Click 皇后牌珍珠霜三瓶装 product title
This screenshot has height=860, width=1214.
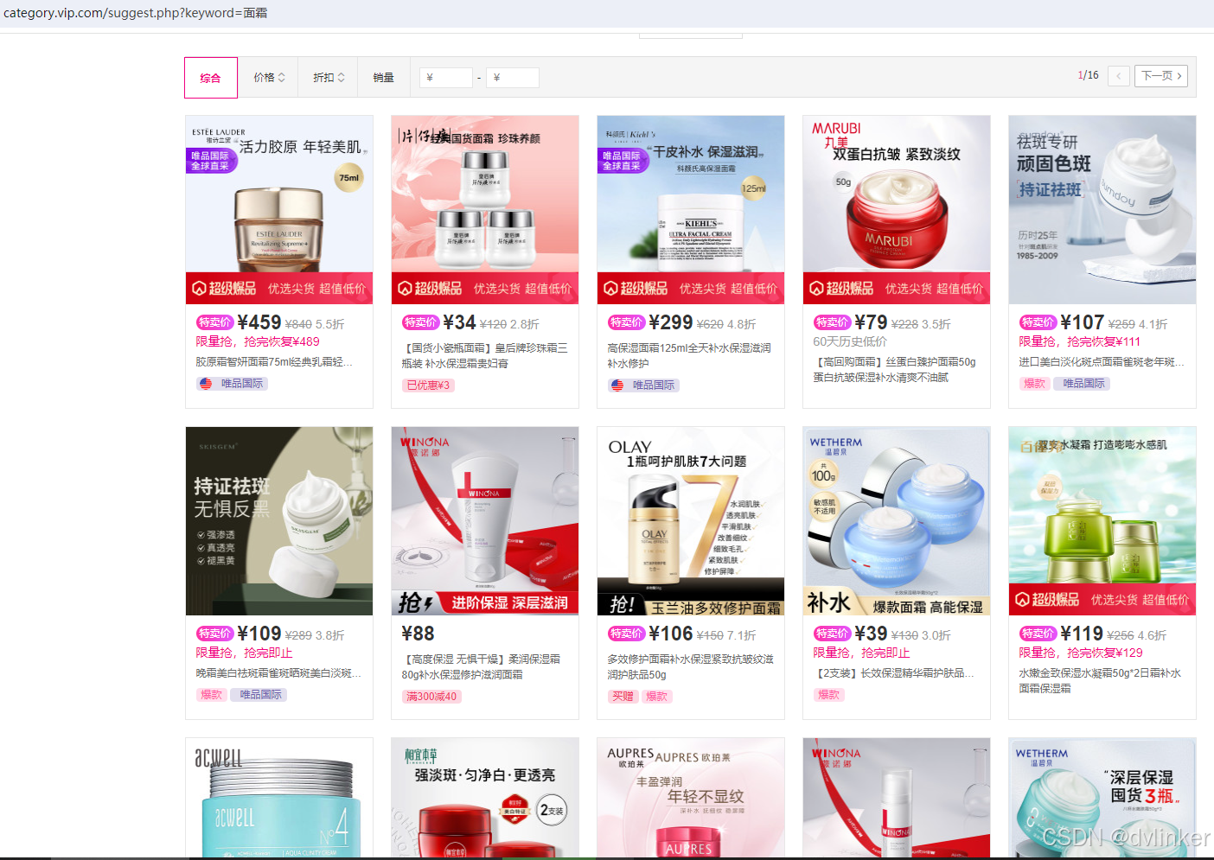pos(485,355)
